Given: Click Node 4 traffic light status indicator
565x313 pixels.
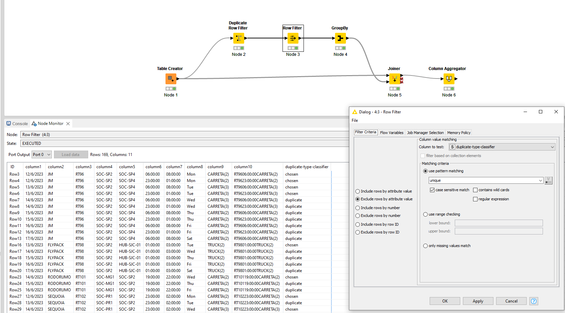Looking at the screenshot, I should tap(340, 48).
